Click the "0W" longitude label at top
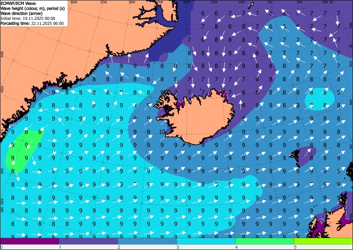 tap(299, 2)
